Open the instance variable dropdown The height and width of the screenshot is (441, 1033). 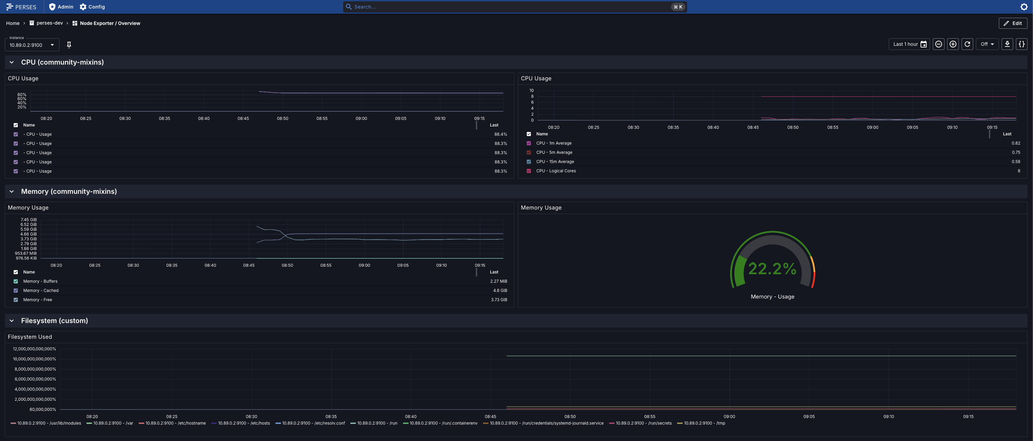(x=32, y=45)
